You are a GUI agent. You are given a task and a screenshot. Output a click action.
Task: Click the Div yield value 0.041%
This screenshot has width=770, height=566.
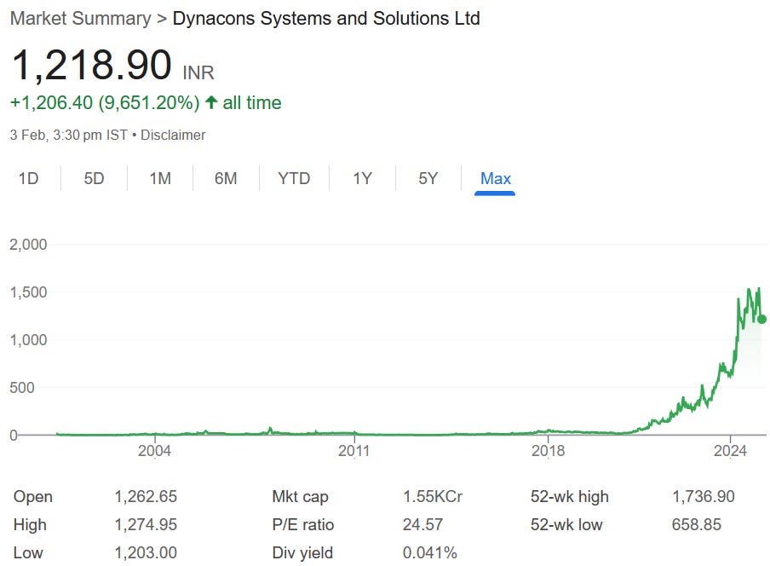click(x=429, y=552)
